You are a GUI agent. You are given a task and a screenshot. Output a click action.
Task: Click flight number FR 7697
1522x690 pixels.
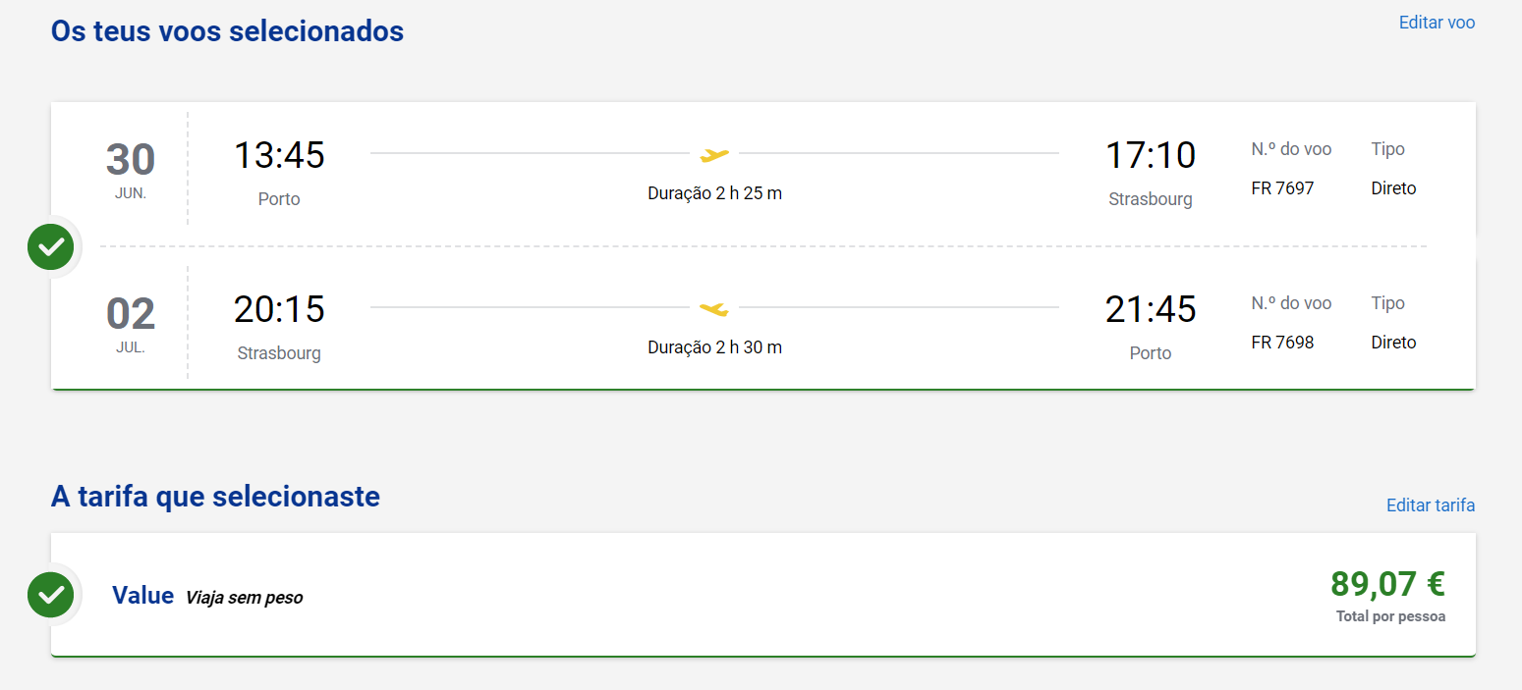click(1282, 188)
